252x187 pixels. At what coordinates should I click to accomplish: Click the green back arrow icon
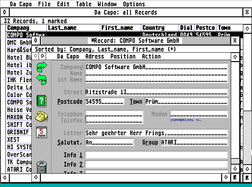42,79
